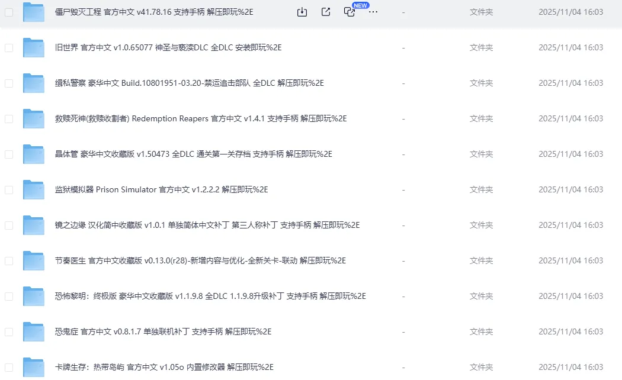This screenshot has width=622, height=380.
Task: Click folder icon for 恐鬼症
Action: pyautogui.click(x=33, y=331)
